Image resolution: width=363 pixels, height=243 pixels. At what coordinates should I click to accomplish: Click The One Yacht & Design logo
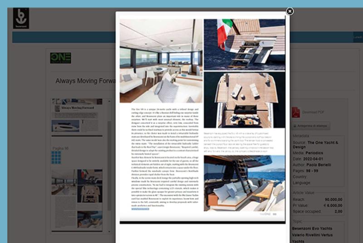pyautogui.click(x=60, y=58)
